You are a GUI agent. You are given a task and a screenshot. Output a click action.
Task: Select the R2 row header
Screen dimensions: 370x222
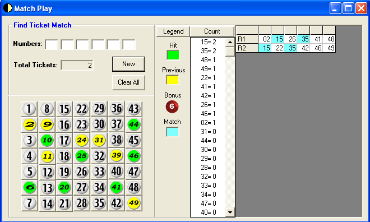coord(247,48)
